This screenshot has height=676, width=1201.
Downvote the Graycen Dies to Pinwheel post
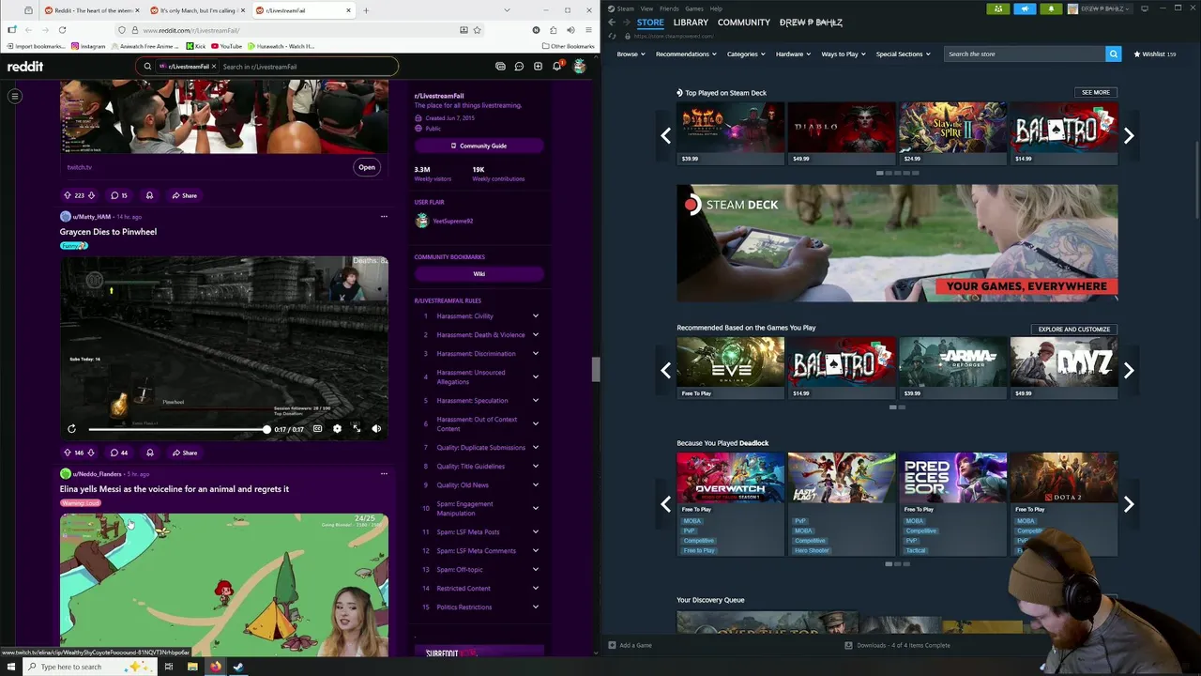91,453
